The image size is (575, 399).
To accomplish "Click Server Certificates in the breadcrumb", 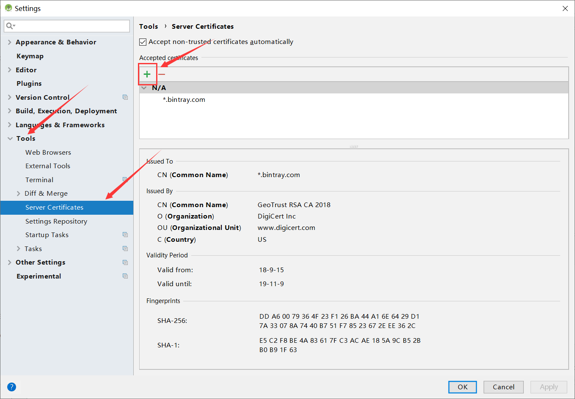I will [202, 26].
